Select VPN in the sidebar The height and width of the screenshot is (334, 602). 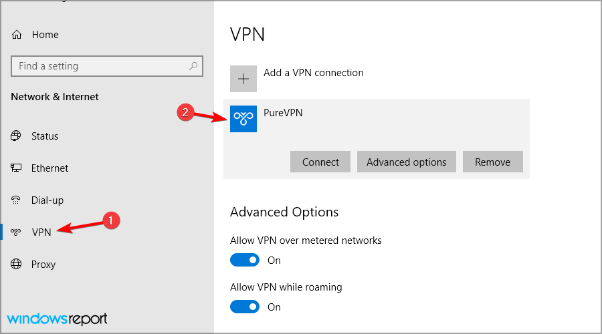tap(41, 232)
